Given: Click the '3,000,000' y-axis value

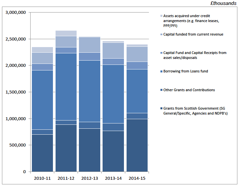Looking at the screenshot, I should (15, 13).
